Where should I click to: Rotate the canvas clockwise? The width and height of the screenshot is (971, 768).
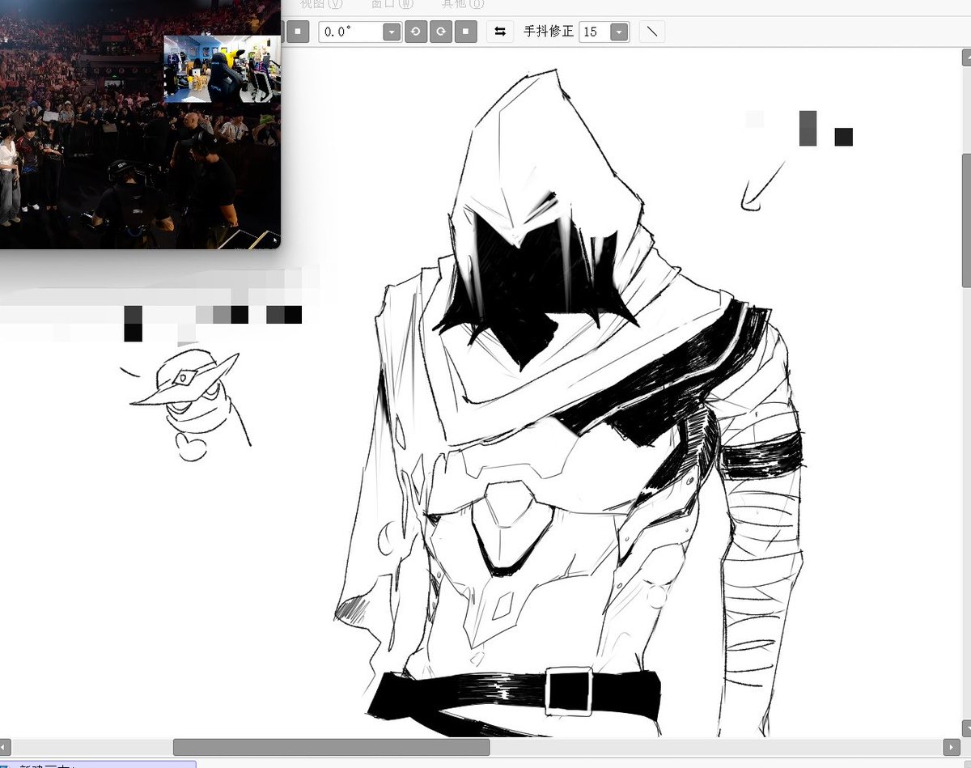pyautogui.click(x=441, y=32)
